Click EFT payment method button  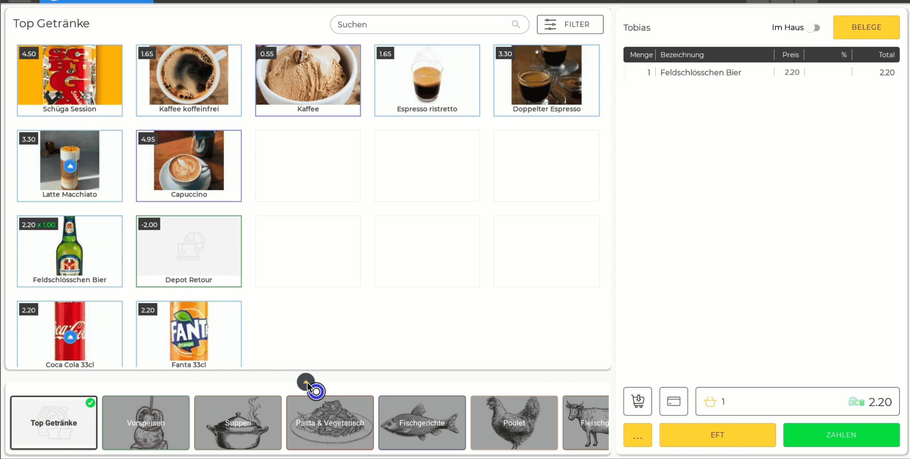coord(717,434)
